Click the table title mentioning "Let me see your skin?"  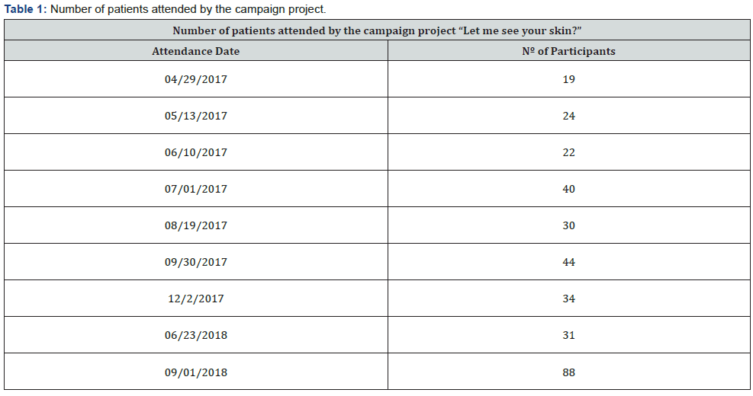click(377, 30)
